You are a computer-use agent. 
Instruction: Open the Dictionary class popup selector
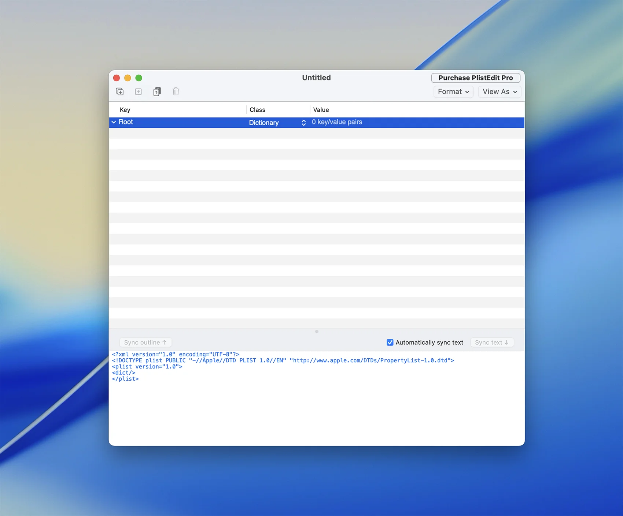pyautogui.click(x=303, y=123)
